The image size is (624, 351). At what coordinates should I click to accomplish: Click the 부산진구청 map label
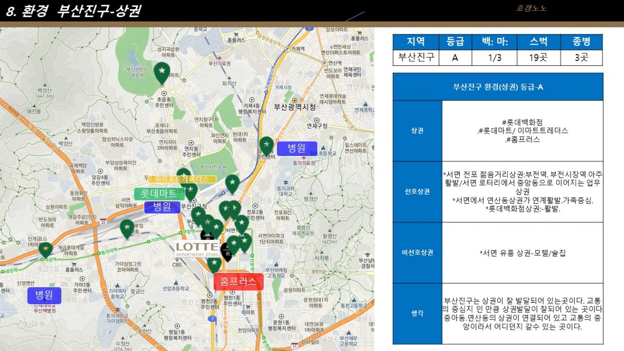(193, 205)
